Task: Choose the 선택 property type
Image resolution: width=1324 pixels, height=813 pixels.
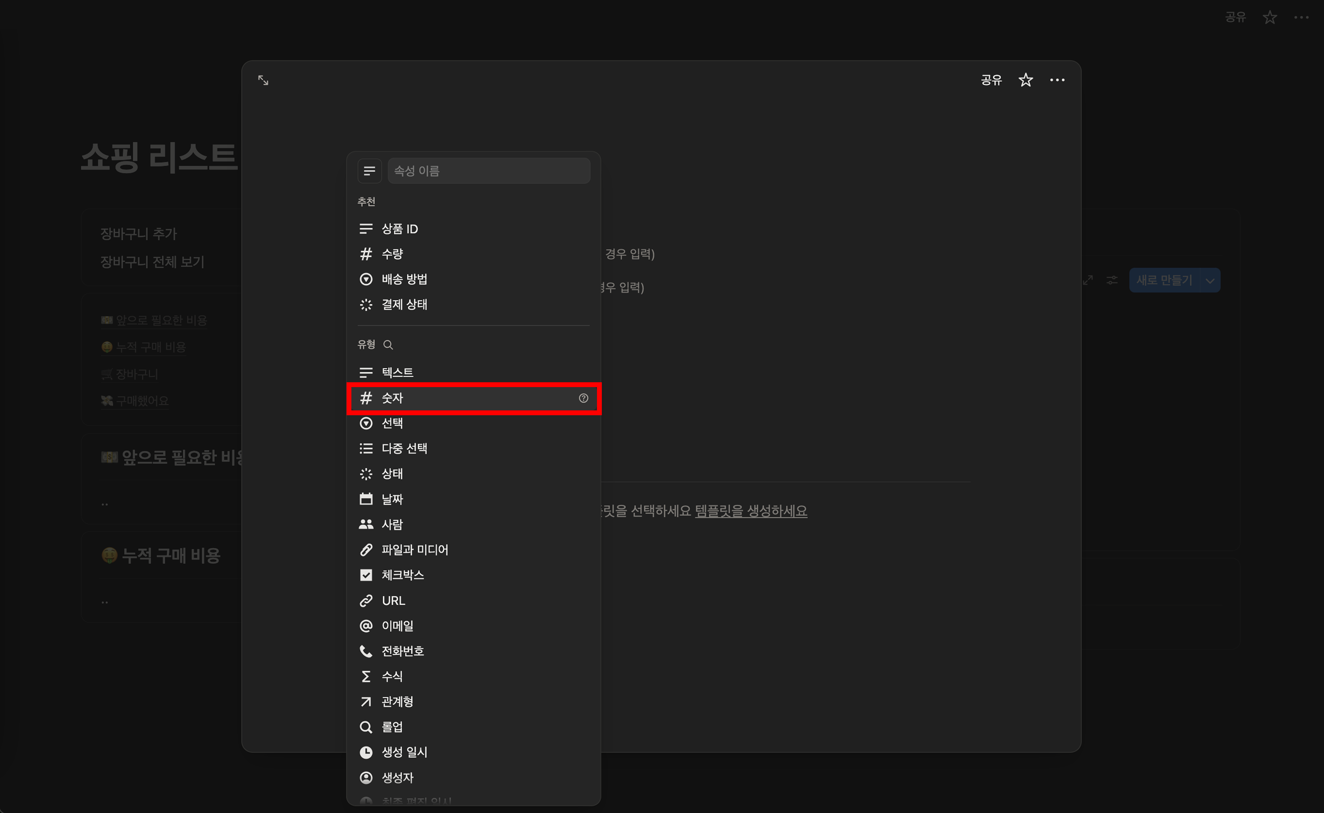Action: click(x=392, y=423)
